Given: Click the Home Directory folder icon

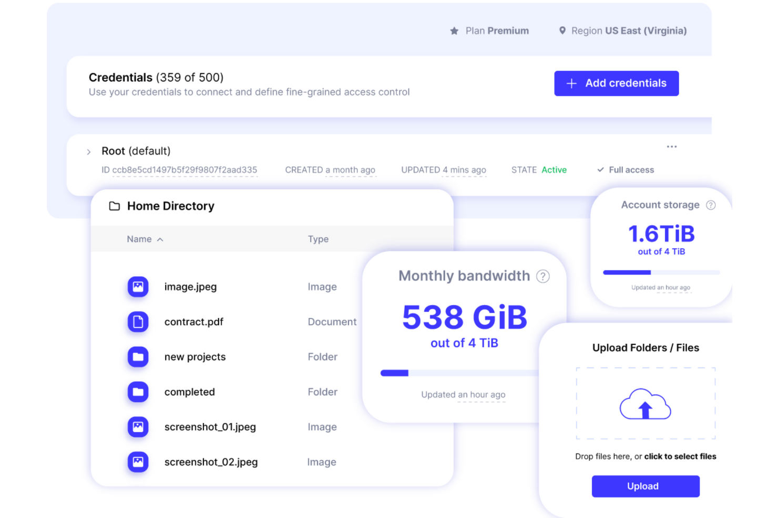Looking at the screenshot, I should pyautogui.click(x=115, y=206).
